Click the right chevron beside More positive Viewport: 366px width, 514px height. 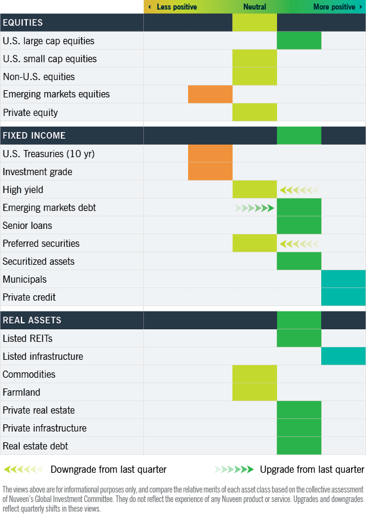point(360,7)
